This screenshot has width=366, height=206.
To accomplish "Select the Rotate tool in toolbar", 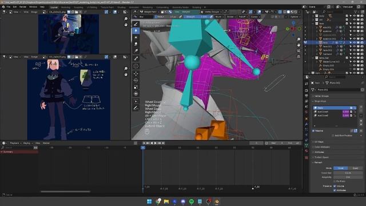I will click(x=136, y=80).
